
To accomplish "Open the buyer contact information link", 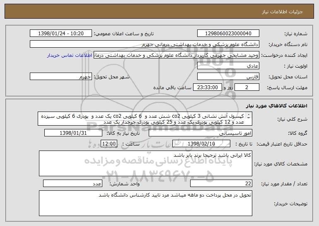I will [70, 56].
